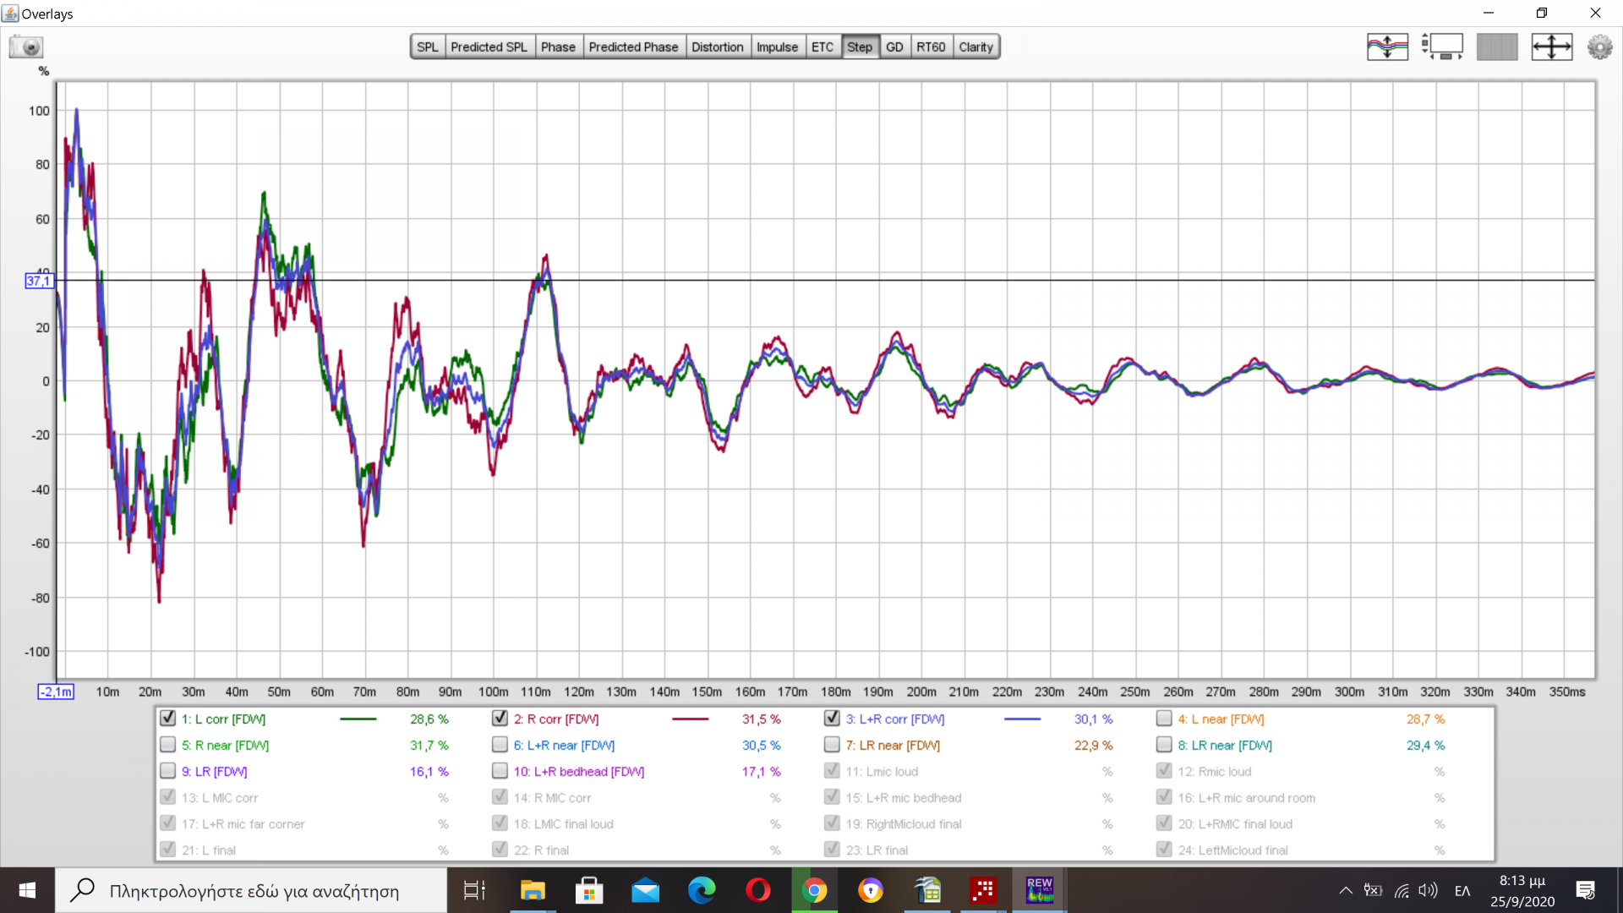Screen dimensions: 1623x913
Task: Show hidden system tray icons
Action: pos(1346,890)
